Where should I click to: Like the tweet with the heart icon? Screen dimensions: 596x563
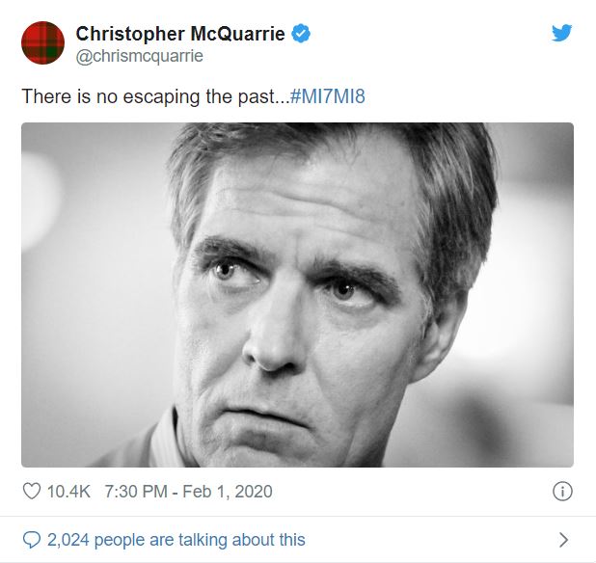32,492
